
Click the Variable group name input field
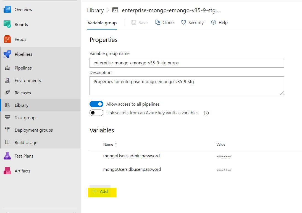(187, 63)
